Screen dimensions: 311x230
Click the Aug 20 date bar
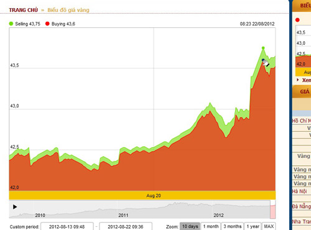coord(142,195)
